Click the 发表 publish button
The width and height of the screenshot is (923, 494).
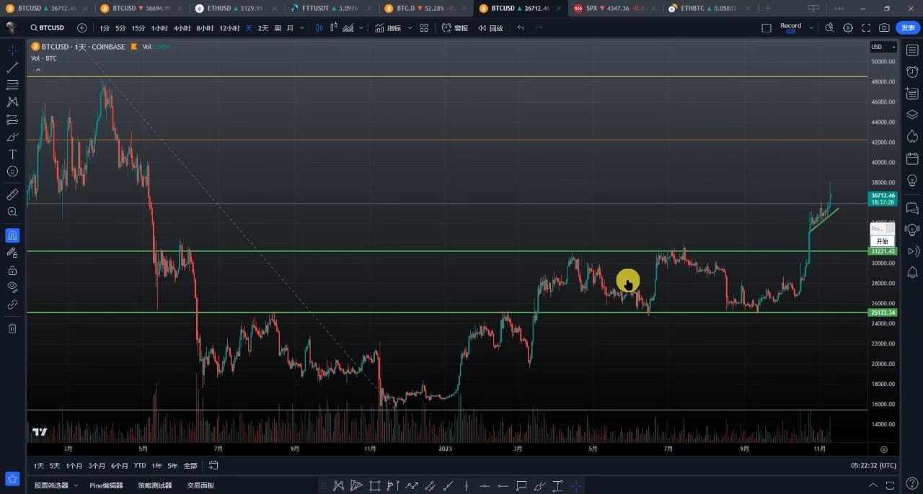click(908, 28)
